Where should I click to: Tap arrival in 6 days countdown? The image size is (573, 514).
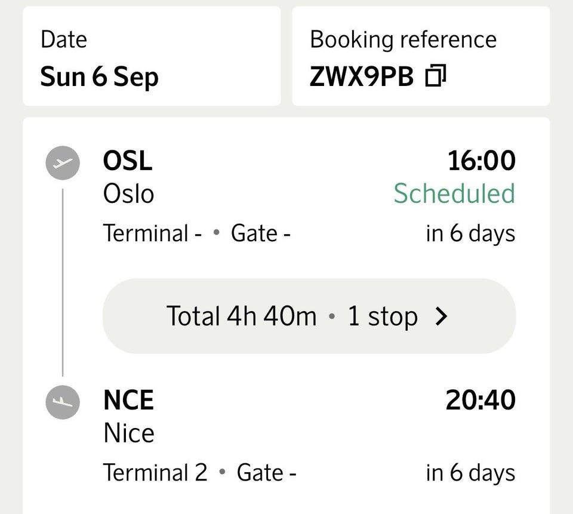point(471,473)
